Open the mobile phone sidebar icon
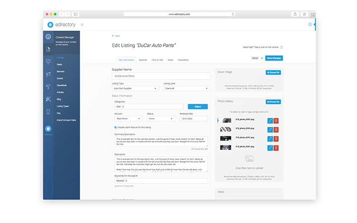This screenshot has width=357, height=223. coord(48,112)
